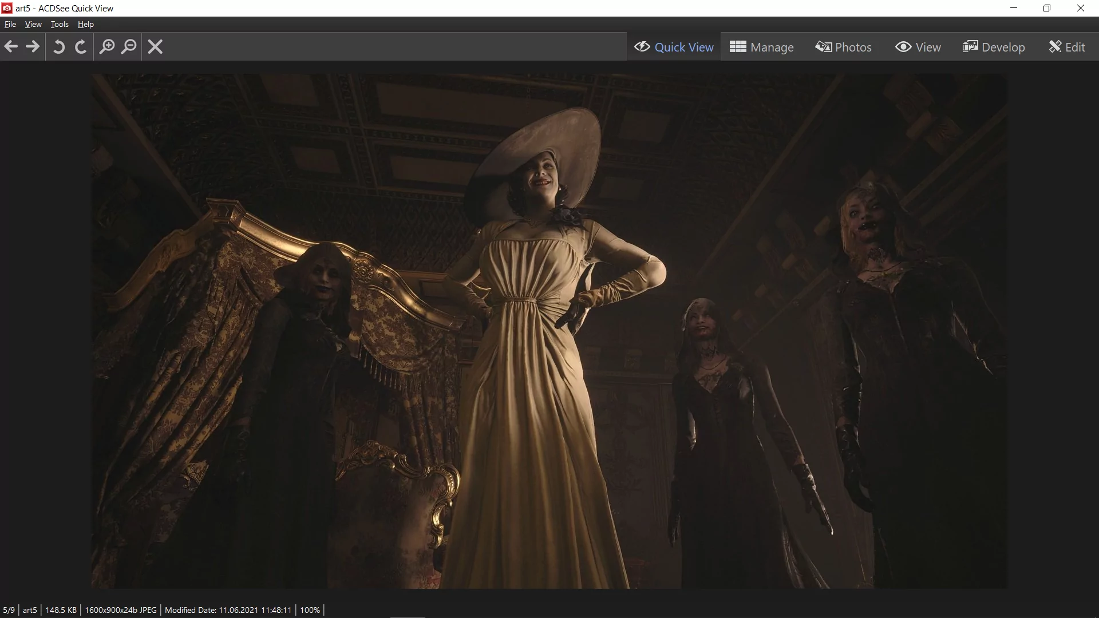Viewport: 1099px width, 618px height.
Task: Switch to Develop mode
Action: pos(994,47)
